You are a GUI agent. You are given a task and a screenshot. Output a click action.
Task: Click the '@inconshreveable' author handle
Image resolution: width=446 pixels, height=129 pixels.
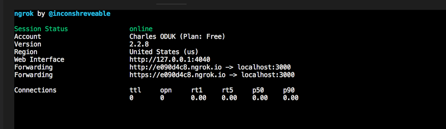click(x=79, y=14)
